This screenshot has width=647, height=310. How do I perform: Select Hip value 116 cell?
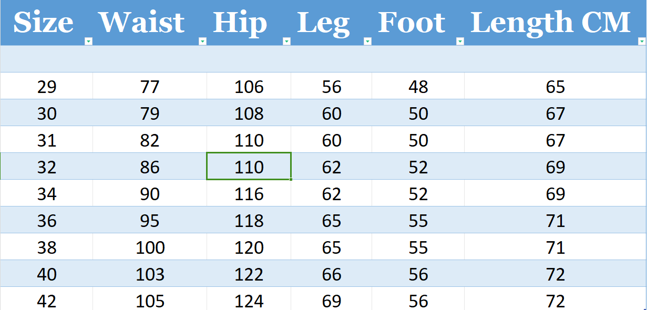pyautogui.click(x=249, y=193)
